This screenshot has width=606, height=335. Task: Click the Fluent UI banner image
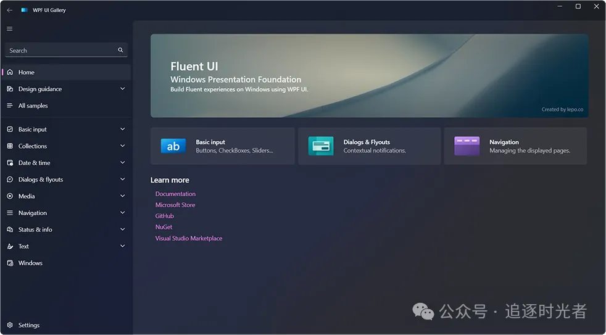369,76
